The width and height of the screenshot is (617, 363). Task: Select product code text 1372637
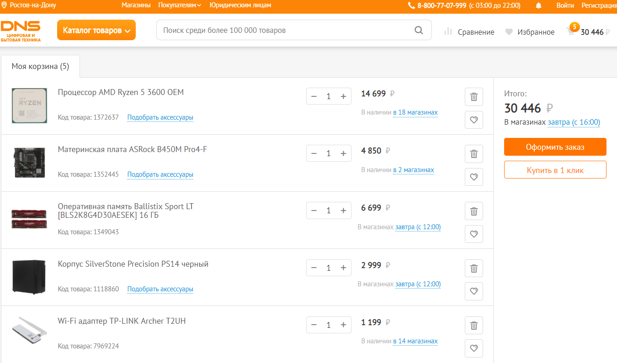(x=106, y=117)
